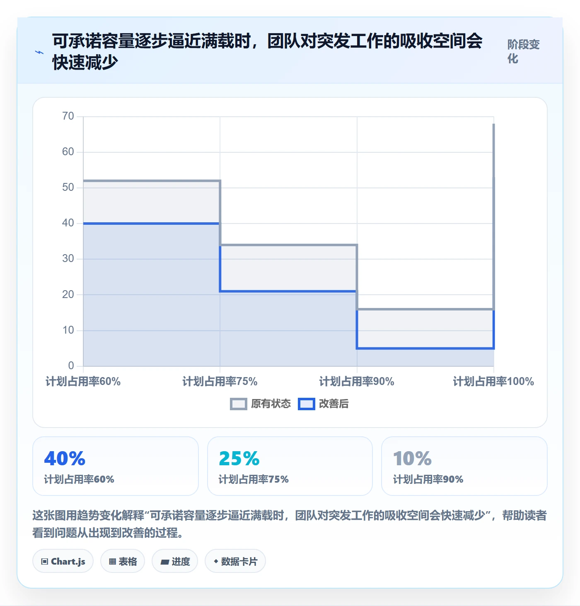
Task: Click the gray 原有状态 step line at value 52
Action: [x=151, y=181]
